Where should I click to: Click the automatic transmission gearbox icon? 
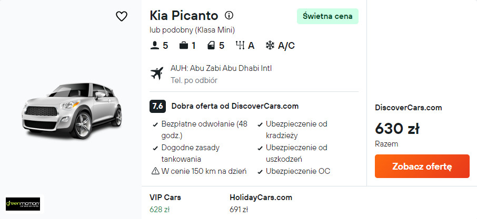pyautogui.click(x=240, y=46)
